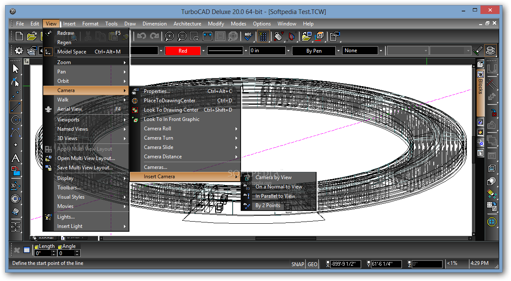The image size is (511, 281).
Task: Choose Camera by View option
Action: [x=279, y=177]
